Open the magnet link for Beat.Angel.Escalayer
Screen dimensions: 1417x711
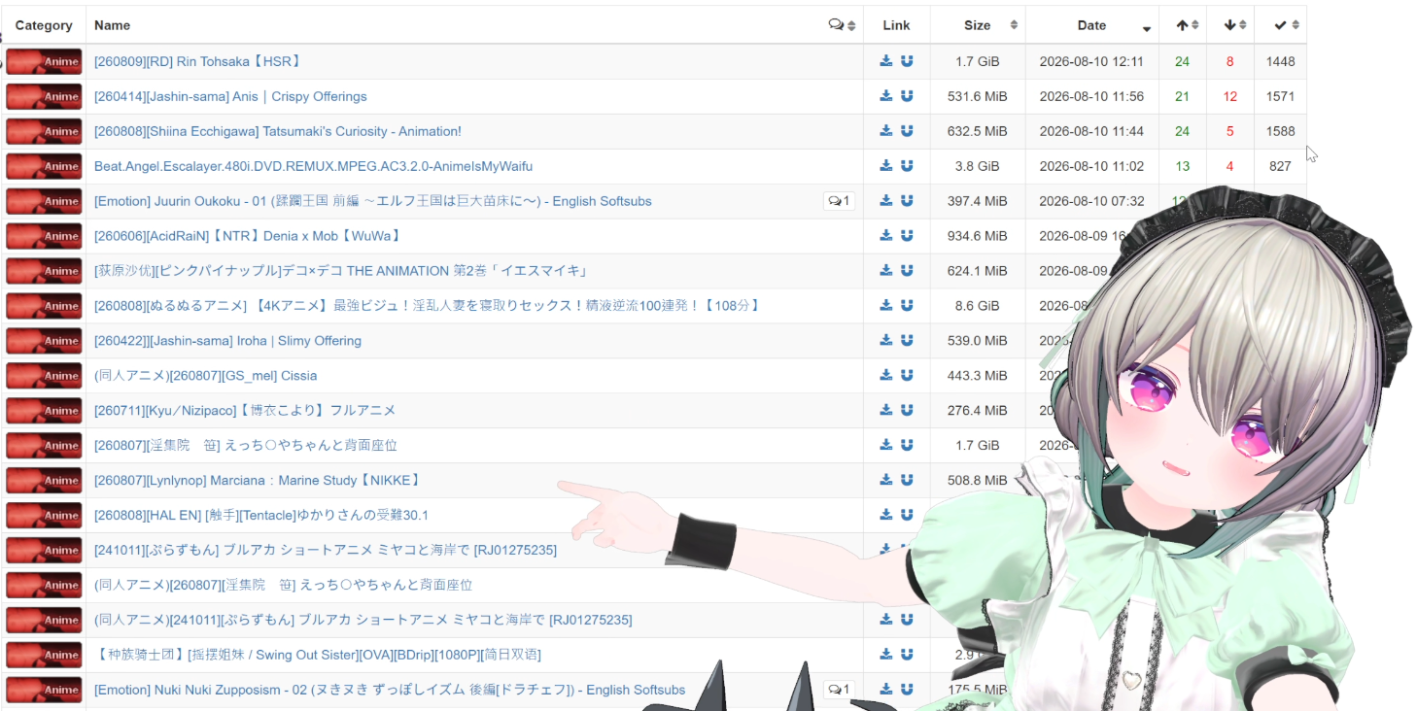(907, 166)
